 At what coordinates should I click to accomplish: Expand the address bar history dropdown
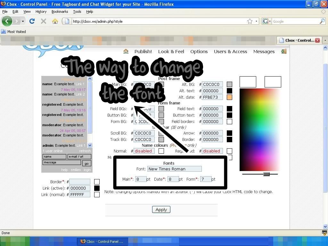coord(257,21)
